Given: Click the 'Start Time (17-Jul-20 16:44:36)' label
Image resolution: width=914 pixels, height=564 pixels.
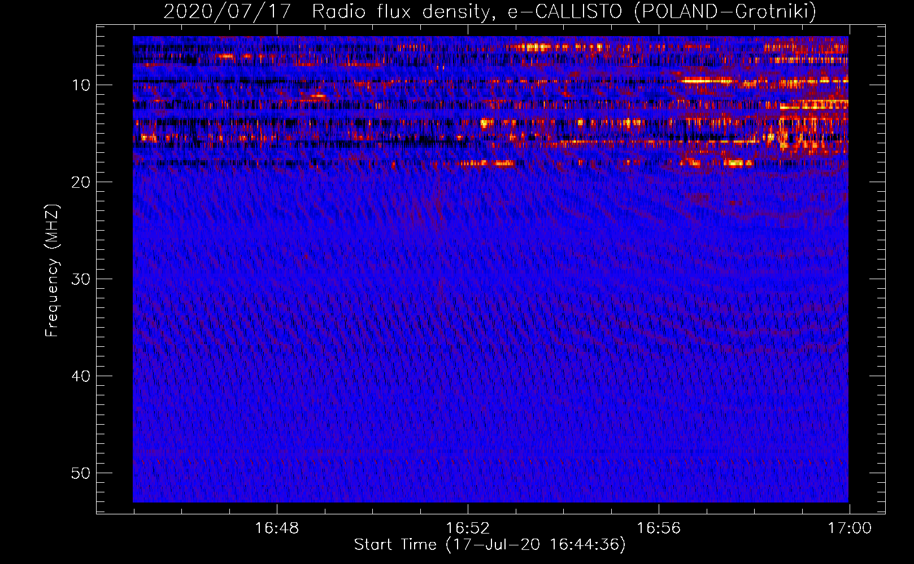Looking at the screenshot, I should pyautogui.click(x=490, y=545).
